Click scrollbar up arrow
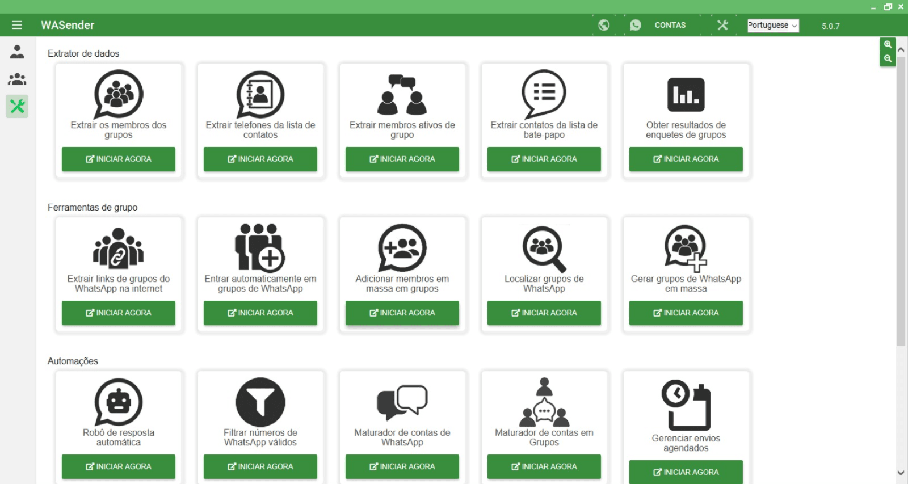 coord(901,50)
